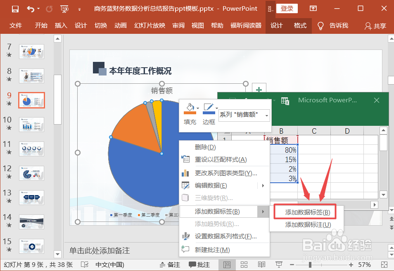Select column C header in spreadsheet
The image size is (394, 271).
pyautogui.click(x=314, y=131)
